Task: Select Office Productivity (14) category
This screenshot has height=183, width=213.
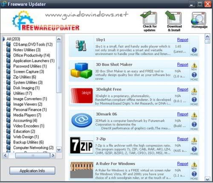Action: [32, 55]
